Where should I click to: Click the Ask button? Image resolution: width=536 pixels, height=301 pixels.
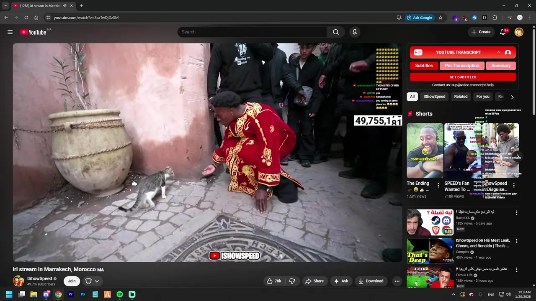340,281
